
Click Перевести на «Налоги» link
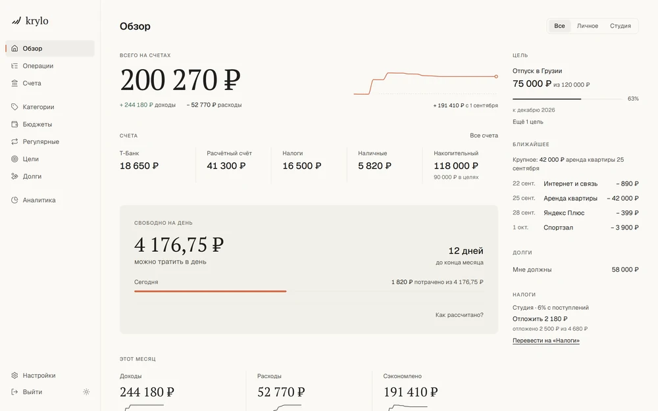click(x=546, y=341)
